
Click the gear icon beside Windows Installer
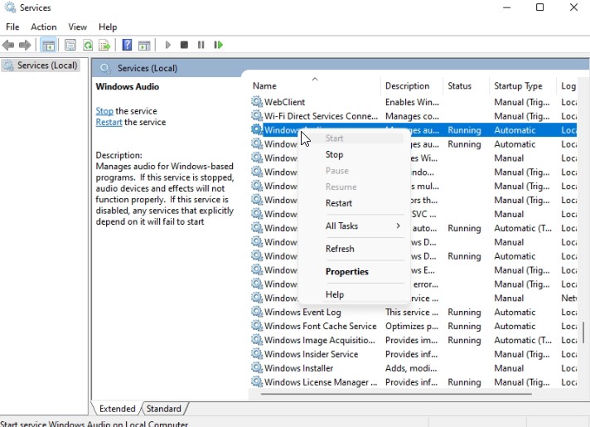point(257,368)
